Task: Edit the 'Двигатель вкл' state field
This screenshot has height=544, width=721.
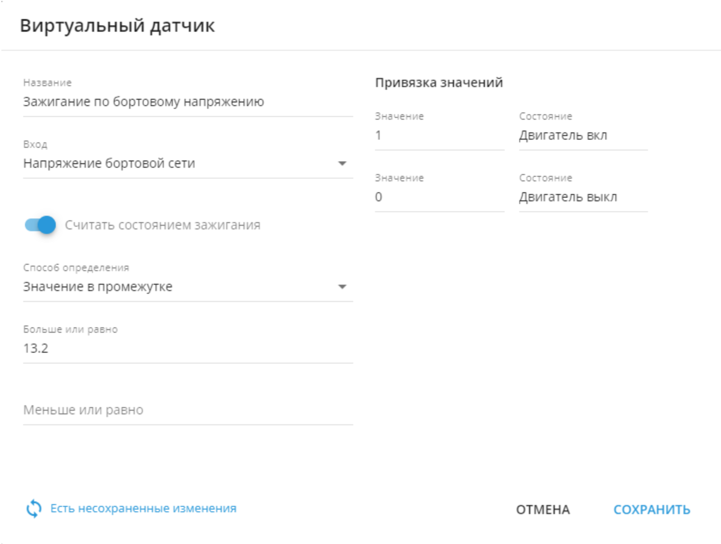Action: point(583,135)
